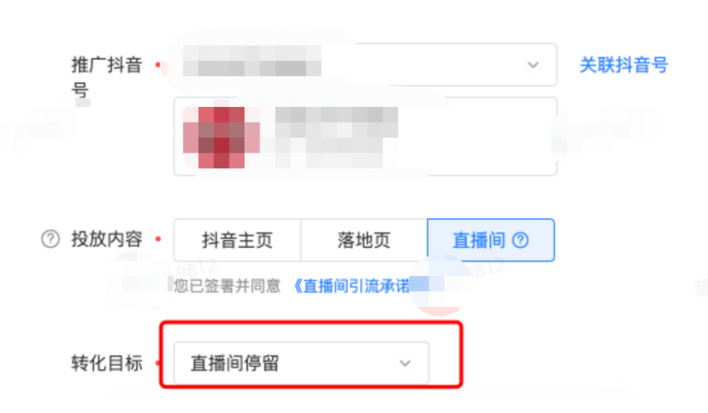Click the 直播间停留 selected value
708x413 pixels.
tap(234, 363)
